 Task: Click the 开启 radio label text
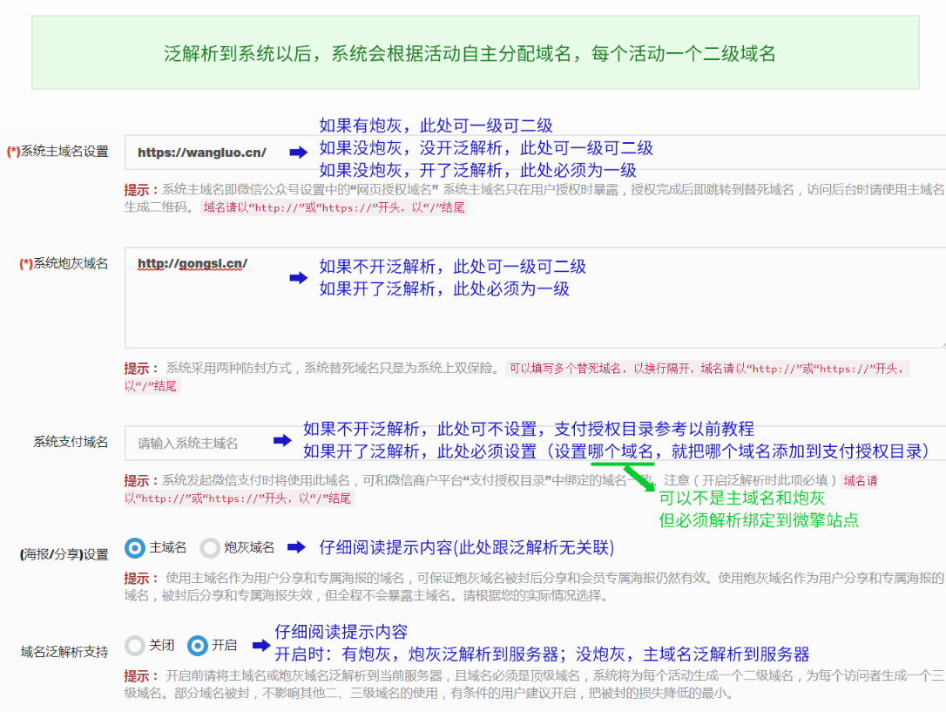click(224, 646)
